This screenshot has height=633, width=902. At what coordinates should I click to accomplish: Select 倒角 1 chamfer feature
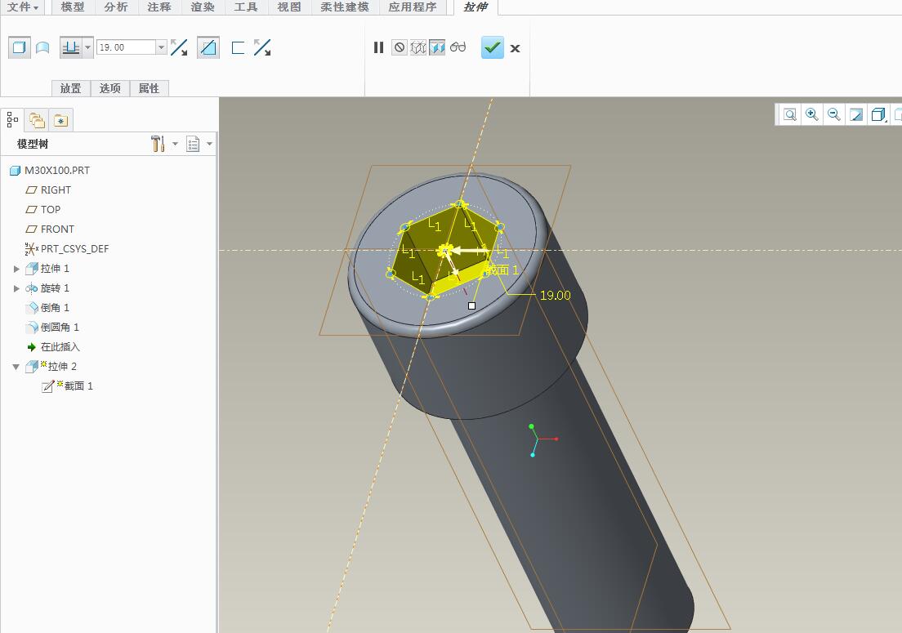click(x=47, y=308)
